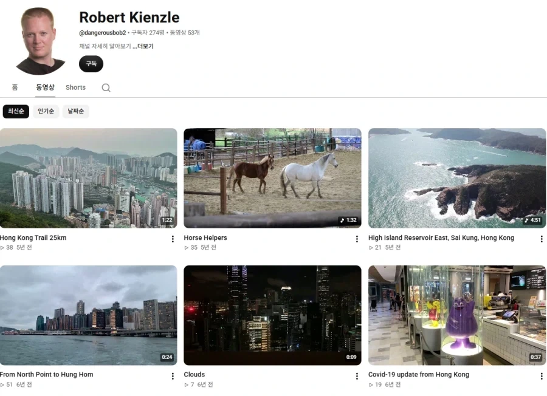Open the Horse Helpers title link

click(x=205, y=237)
